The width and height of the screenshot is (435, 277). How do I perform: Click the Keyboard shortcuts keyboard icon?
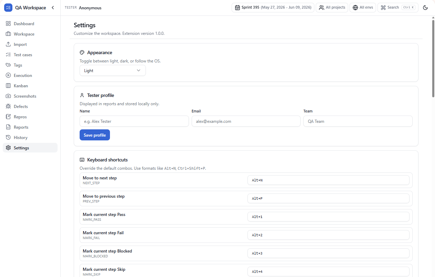(82, 160)
